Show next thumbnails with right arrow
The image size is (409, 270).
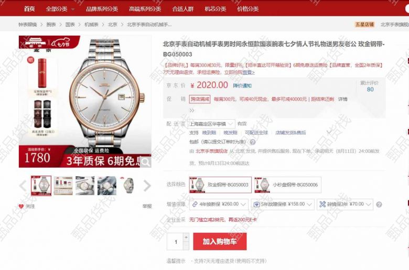coord(147,186)
